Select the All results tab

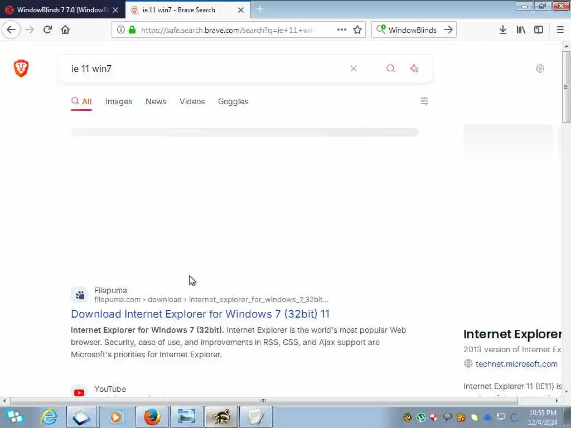click(81, 101)
